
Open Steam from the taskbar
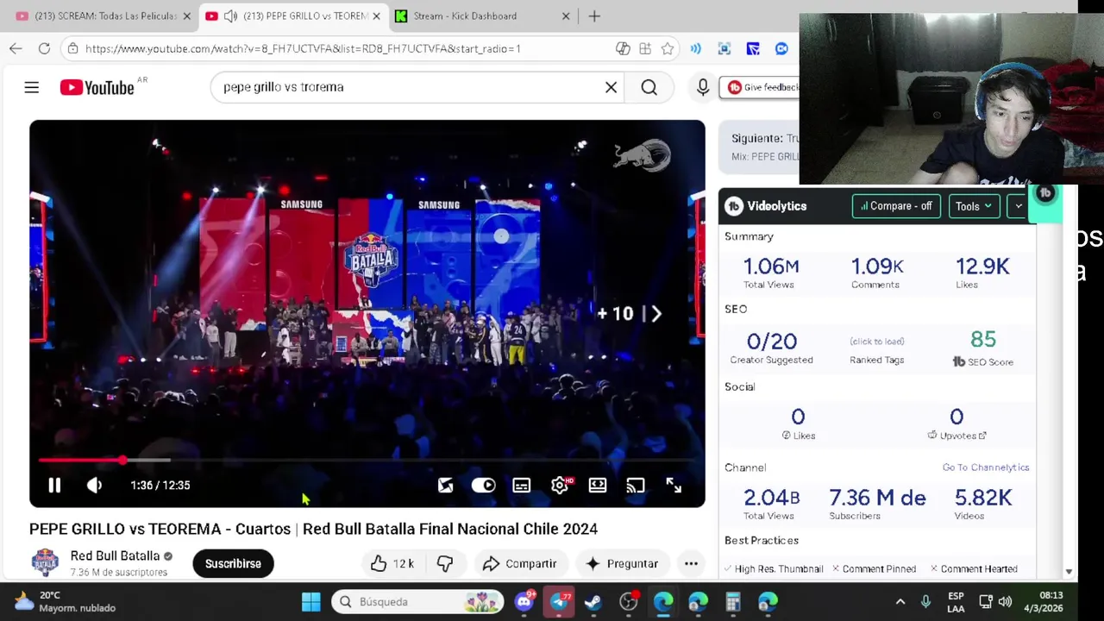pyautogui.click(x=593, y=601)
